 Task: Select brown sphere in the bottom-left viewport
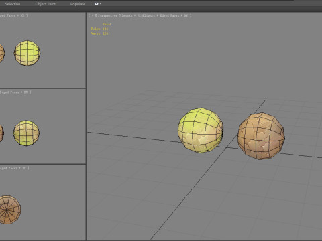[9, 210]
